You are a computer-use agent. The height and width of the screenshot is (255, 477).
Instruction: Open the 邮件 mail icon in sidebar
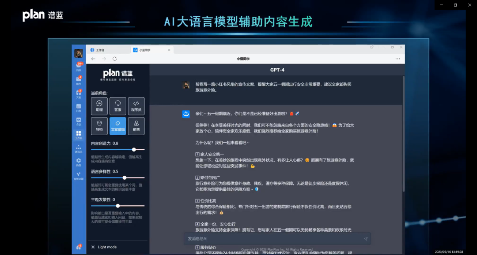point(79,80)
